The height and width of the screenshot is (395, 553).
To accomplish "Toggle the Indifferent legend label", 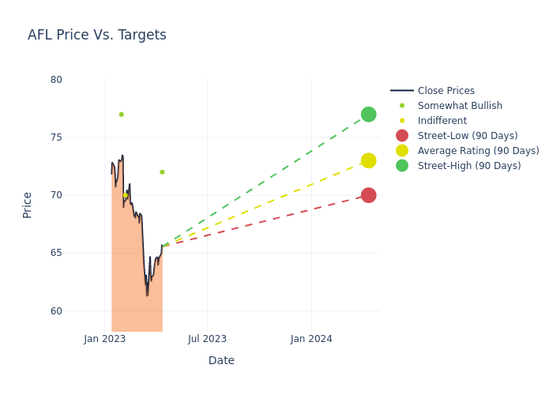I will (x=442, y=121).
